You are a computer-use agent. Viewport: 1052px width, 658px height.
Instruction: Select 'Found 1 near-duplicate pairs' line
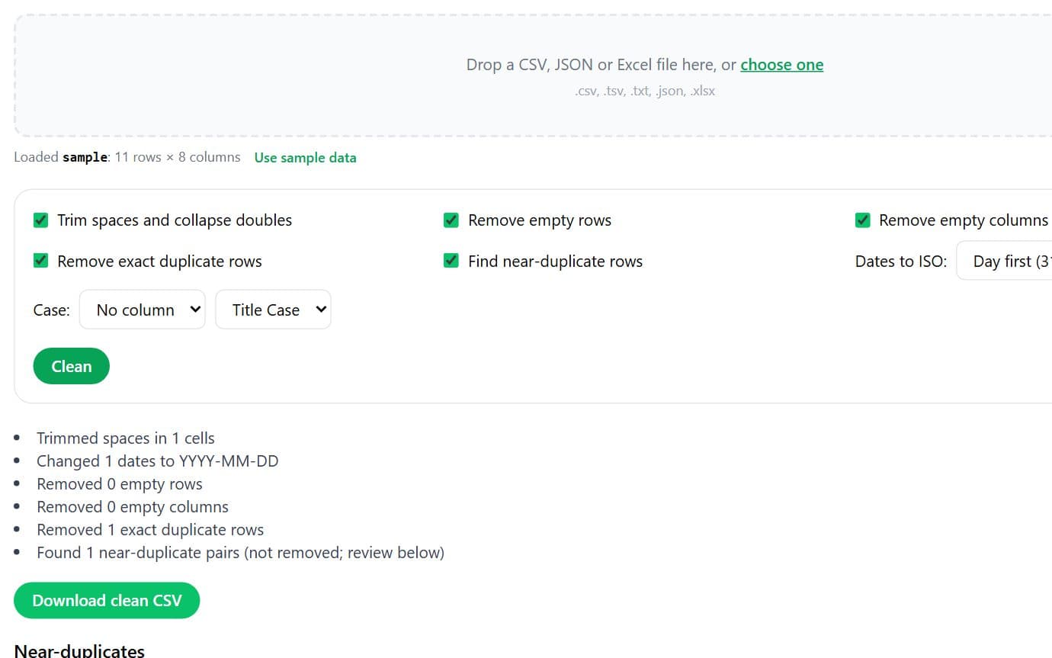pyautogui.click(x=240, y=553)
